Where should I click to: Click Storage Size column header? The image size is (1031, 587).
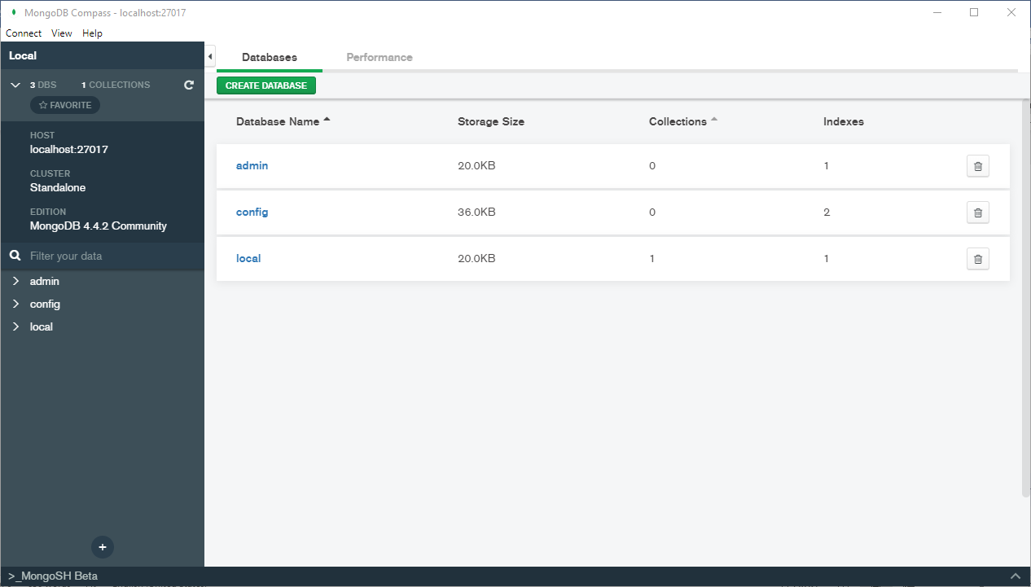pos(491,121)
